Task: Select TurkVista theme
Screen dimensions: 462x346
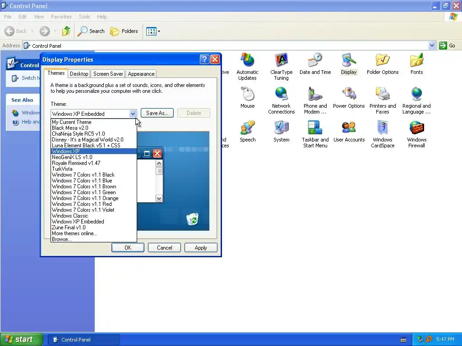Action: point(94,169)
